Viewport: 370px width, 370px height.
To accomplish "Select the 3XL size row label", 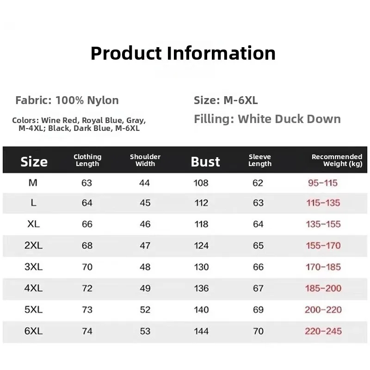I will [x=33, y=267].
